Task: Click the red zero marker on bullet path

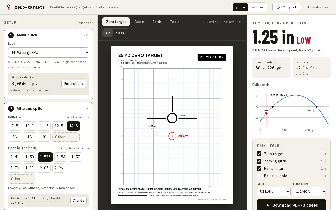Action: [x=266, y=113]
